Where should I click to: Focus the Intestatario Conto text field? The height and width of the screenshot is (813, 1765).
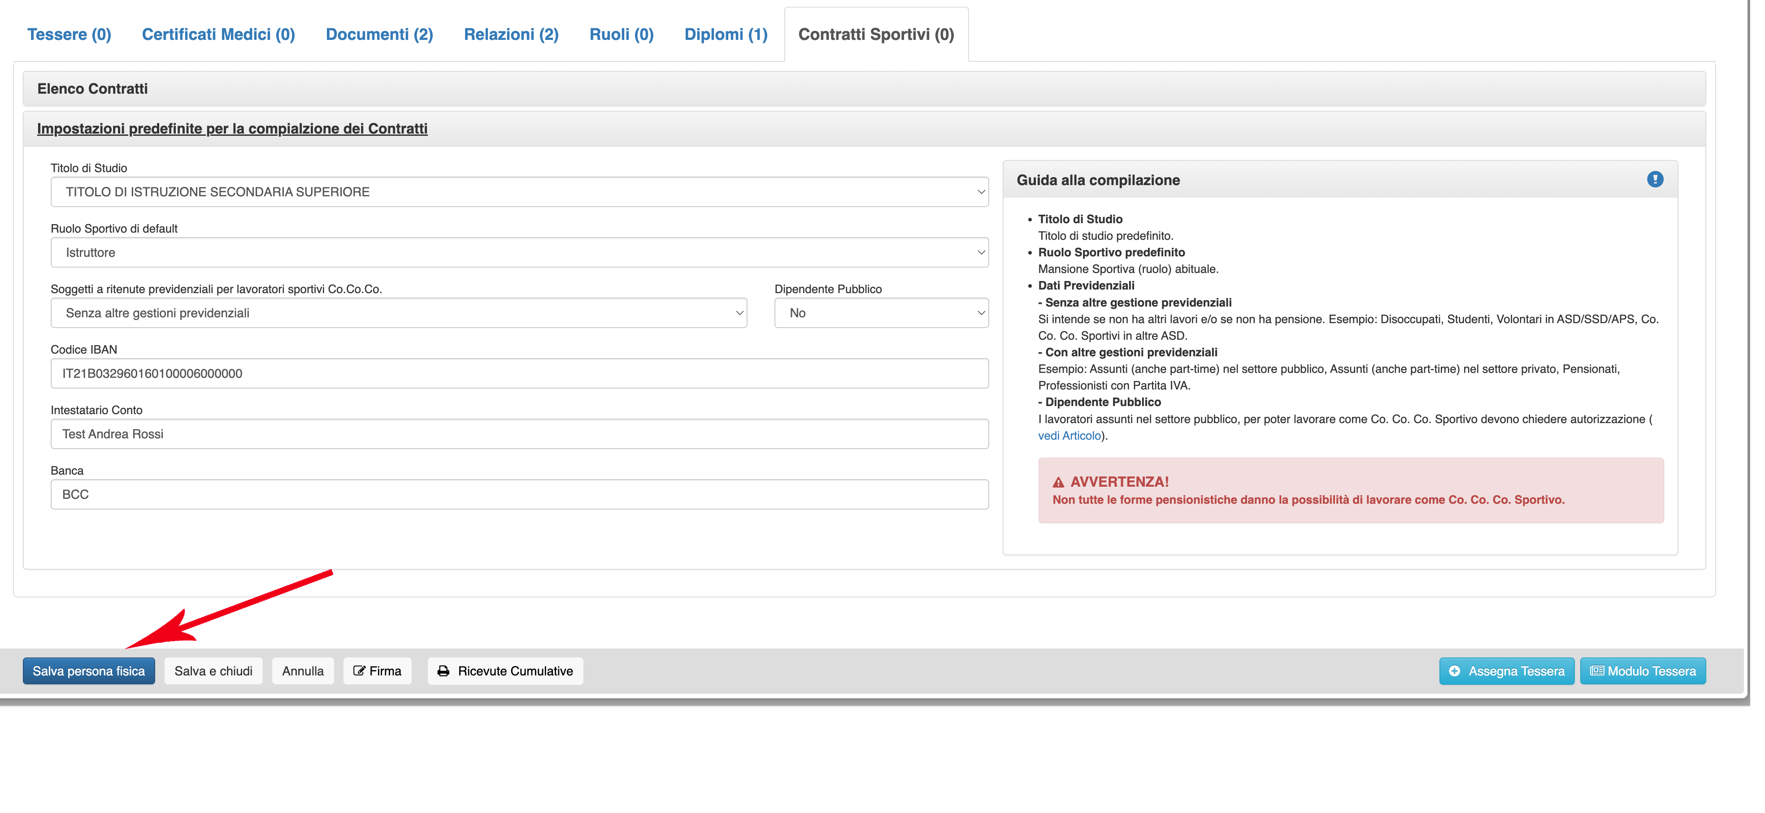(x=519, y=434)
